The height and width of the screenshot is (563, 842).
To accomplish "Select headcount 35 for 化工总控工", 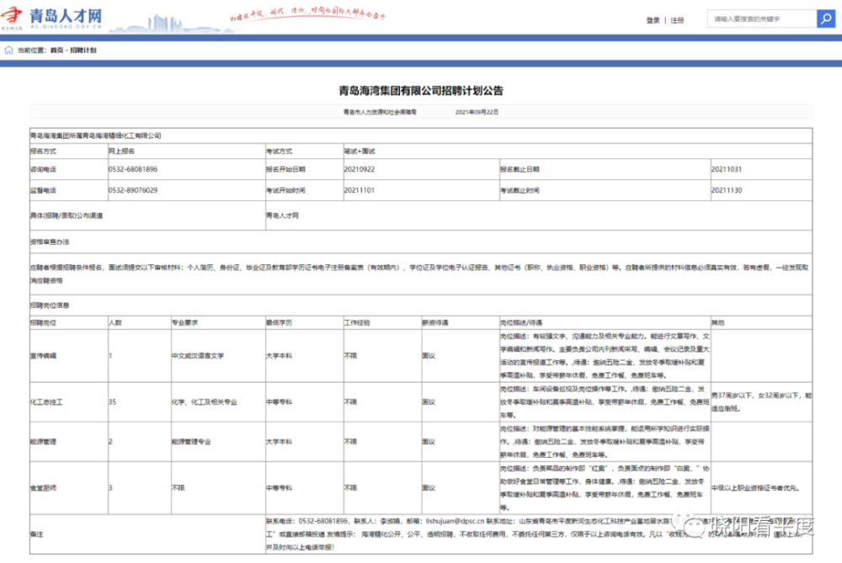I will pyautogui.click(x=139, y=402).
